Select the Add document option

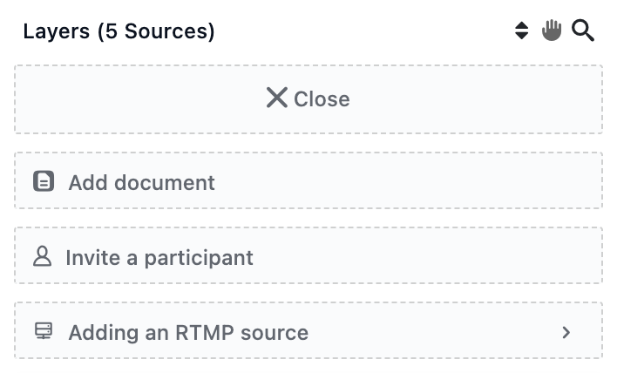308,180
